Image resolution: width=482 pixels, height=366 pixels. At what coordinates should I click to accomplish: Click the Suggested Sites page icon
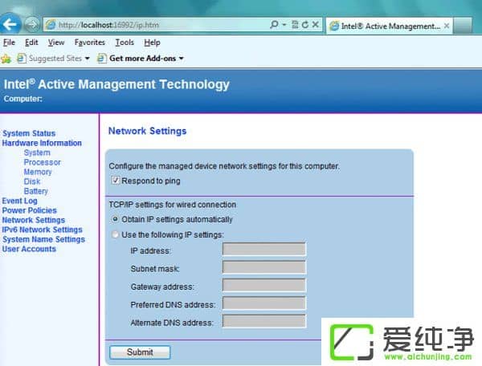point(21,58)
